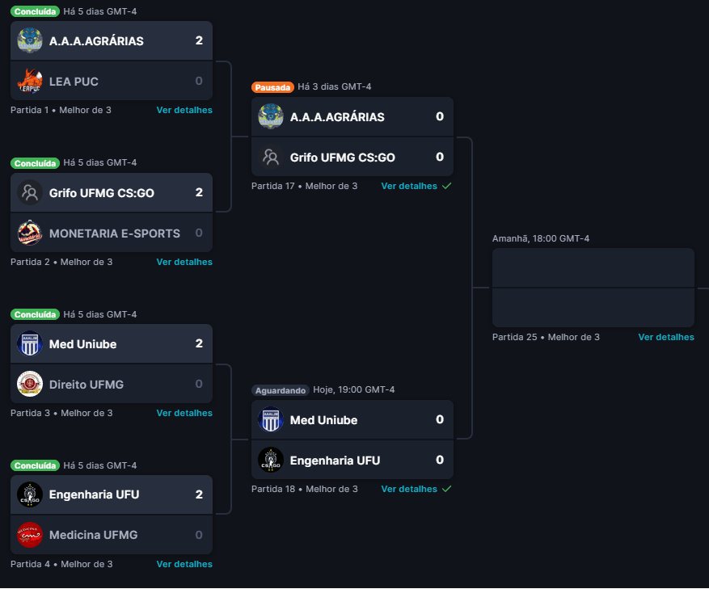Select the empty Partida 25 match card
Image resolution: width=709 pixels, height=589 pixels.
[x=593, y=288]
